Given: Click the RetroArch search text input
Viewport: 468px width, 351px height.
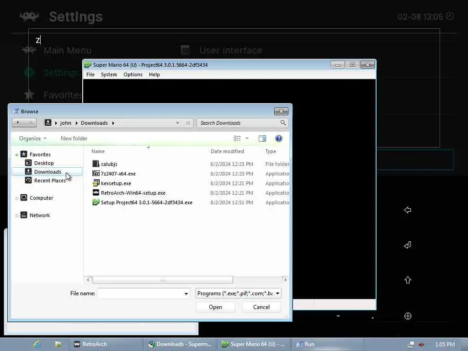Looking at the screenshot, I should pyautogui.click(x=234, y=40).
